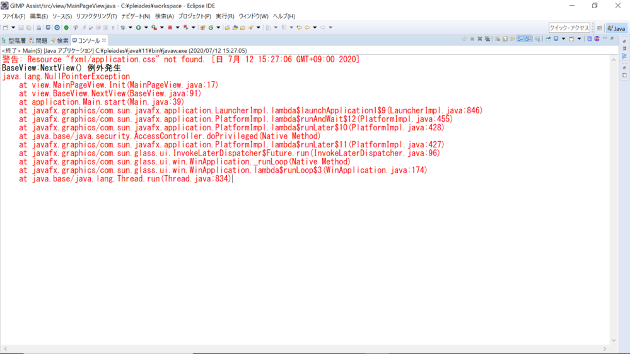
Task: Close the コンソール tab
Action: pos(104,40)
